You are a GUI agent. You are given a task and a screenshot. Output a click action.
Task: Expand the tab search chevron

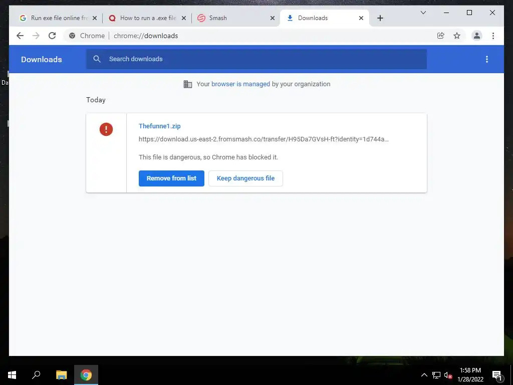[x=423, y=13]
